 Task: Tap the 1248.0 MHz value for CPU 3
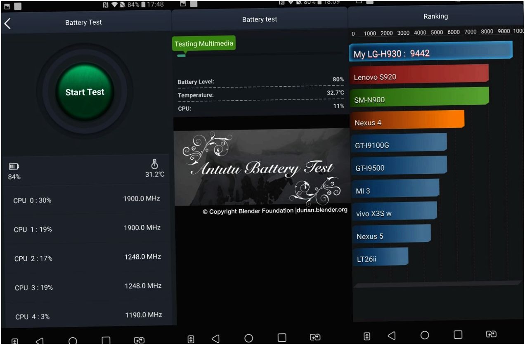pos(143,286)
